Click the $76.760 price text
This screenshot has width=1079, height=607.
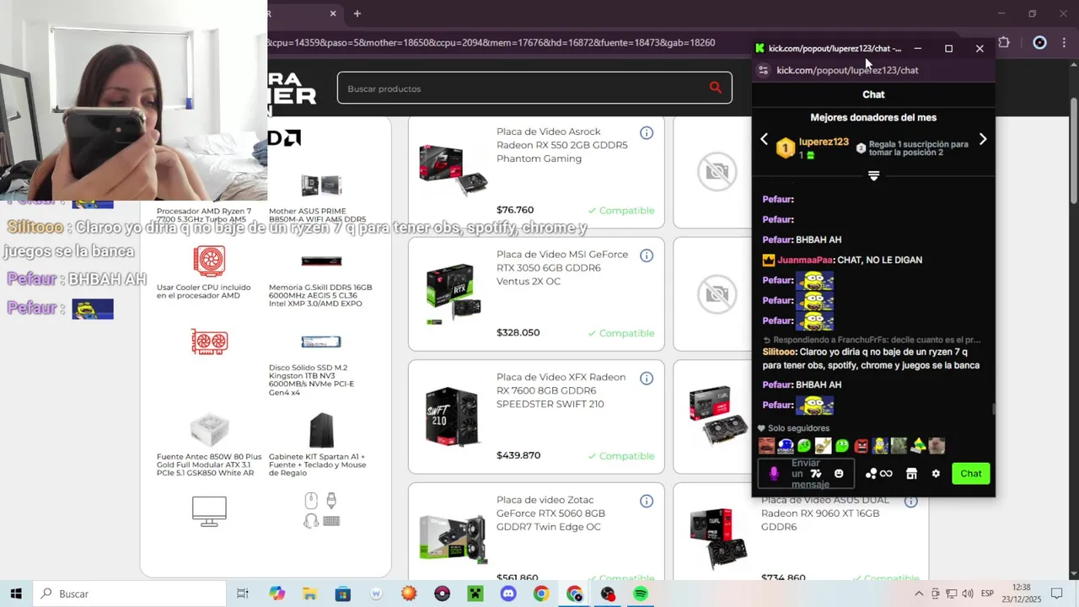[515, 210]
